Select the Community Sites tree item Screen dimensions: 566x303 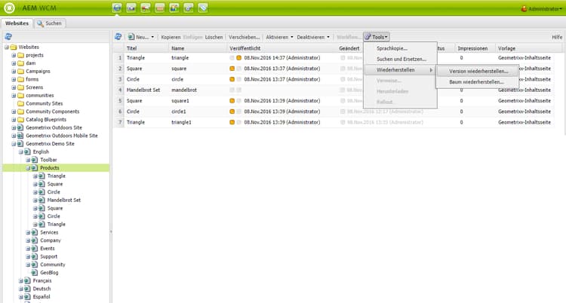click(44, 103)
